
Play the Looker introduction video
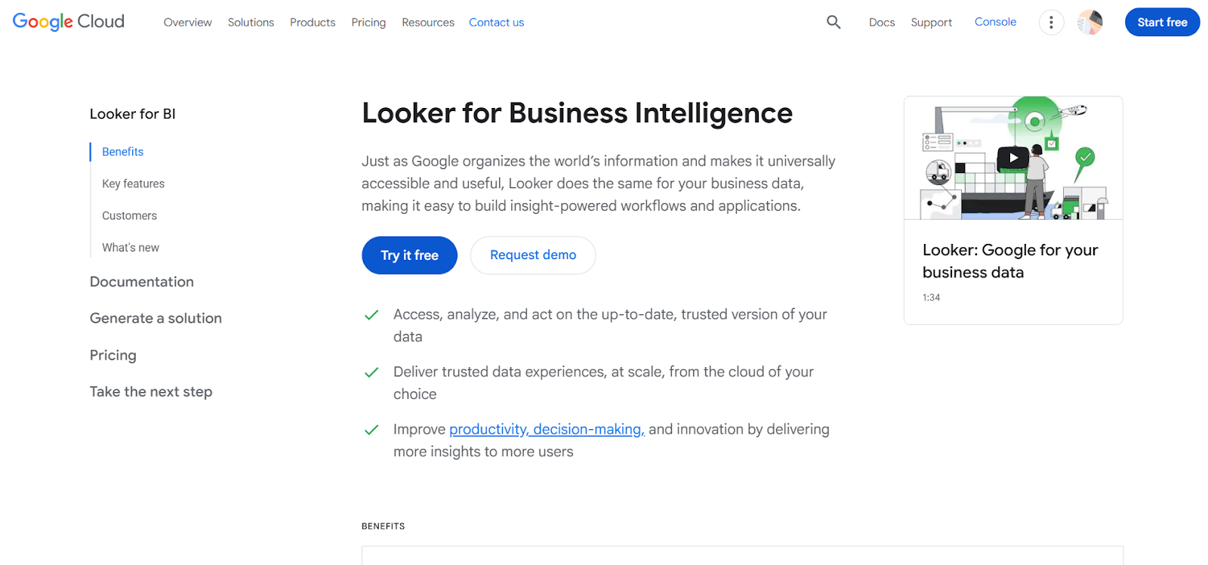[x=1012, y=157]
